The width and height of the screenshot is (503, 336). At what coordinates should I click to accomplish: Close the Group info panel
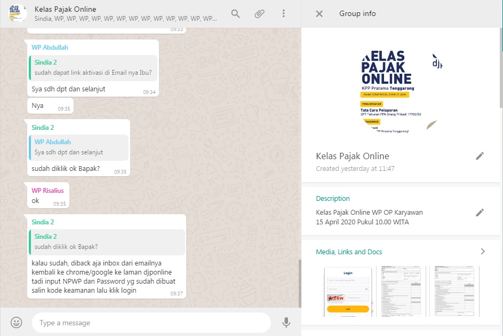pyautogui.click(x=319, y=14)
